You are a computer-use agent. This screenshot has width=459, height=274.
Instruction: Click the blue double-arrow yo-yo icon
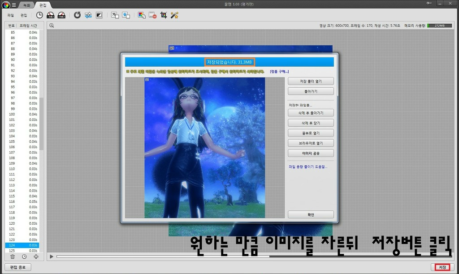pos(88,15)
